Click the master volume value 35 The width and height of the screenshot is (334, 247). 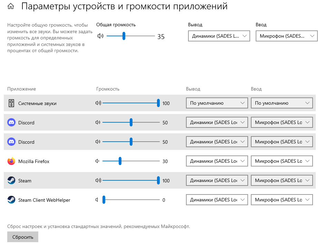tap(161, 37)
